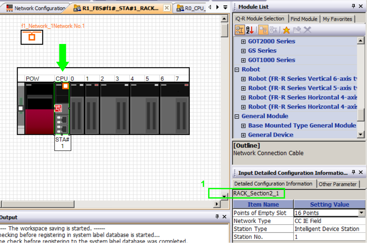Pin the Module List panel
Screen dimensions: 367x243
[354, 6]
